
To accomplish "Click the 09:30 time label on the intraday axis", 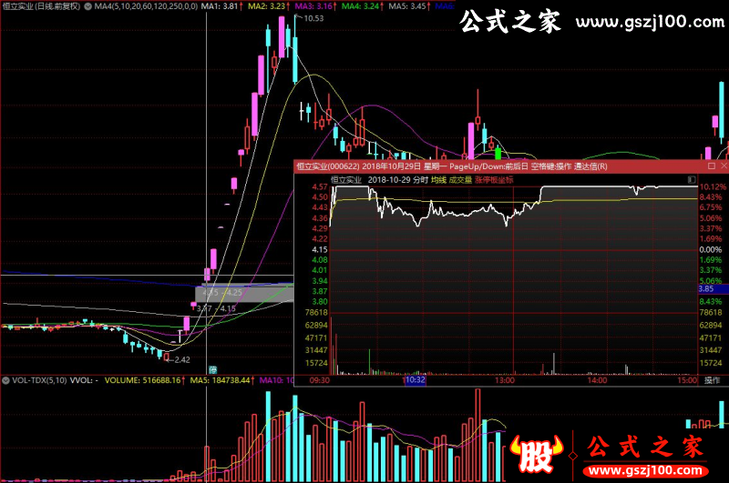I will [x=320, y=380].
